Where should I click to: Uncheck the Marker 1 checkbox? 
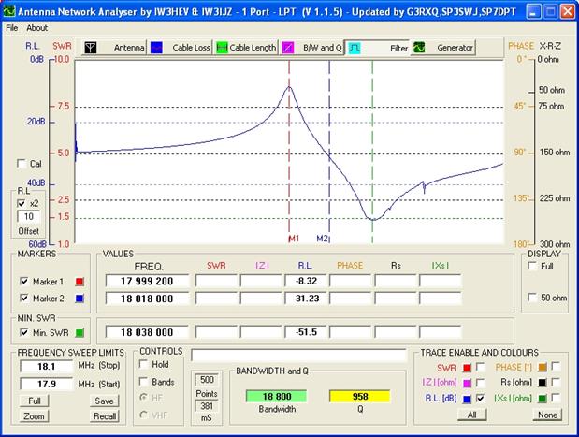pos(24,282)
